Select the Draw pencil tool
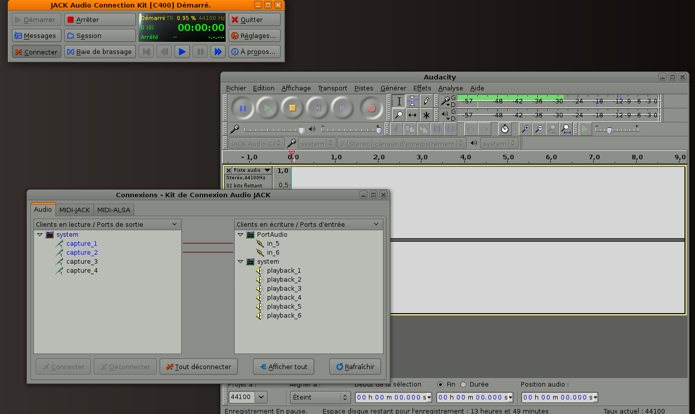 pos(426,101)
